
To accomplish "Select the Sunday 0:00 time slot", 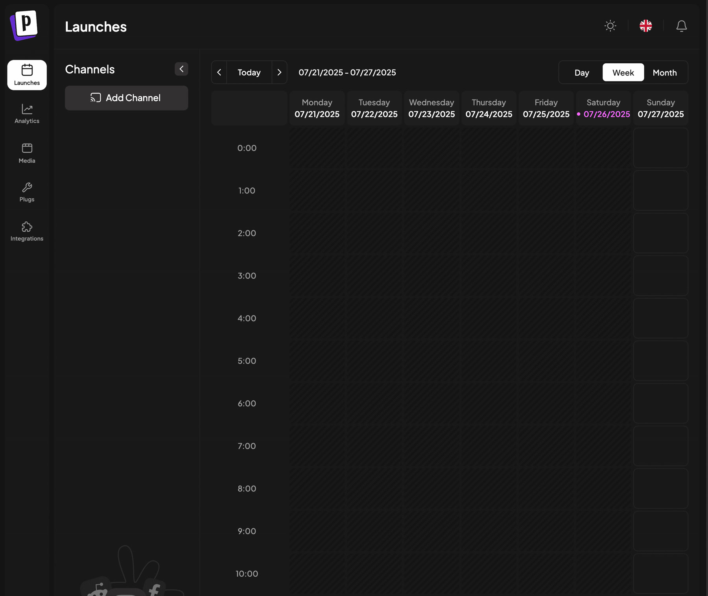I will pyautogui.click(x=660, y=148).
